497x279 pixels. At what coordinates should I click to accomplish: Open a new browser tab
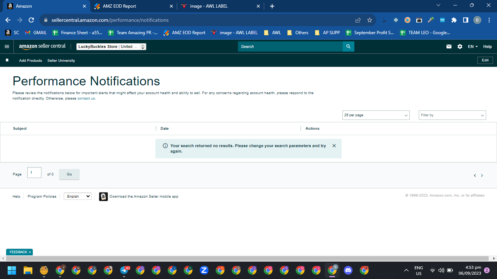272,6
